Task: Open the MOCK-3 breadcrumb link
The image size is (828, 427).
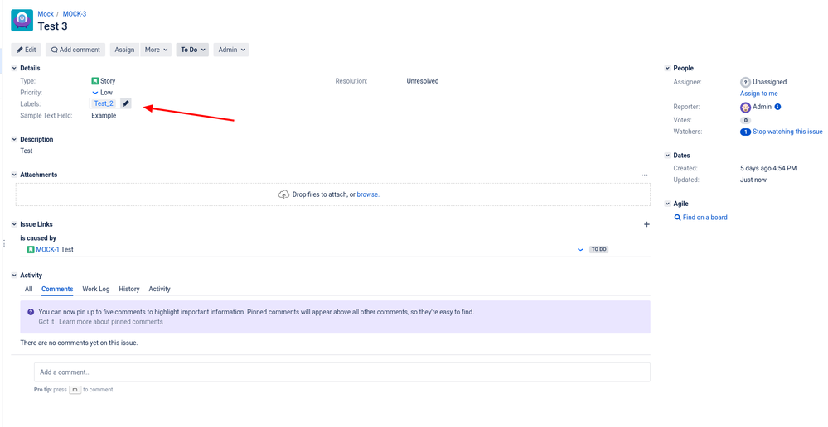Action: (75, 14)
